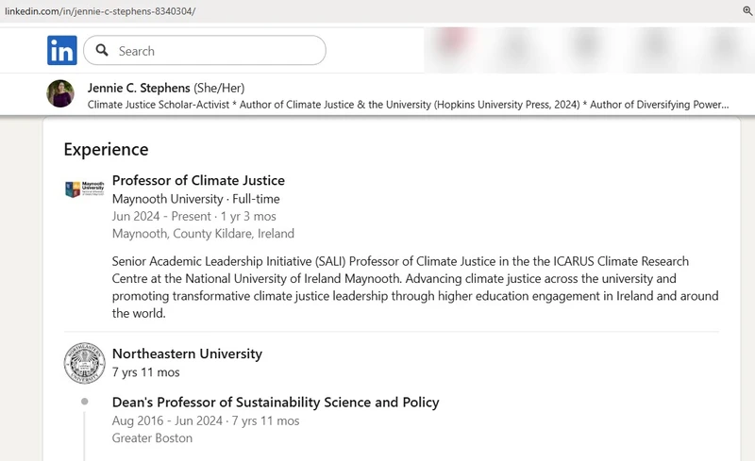755x461 pixels.
Task: Select the linkedin.com URL in the address bar
Action: click(100, 11)
